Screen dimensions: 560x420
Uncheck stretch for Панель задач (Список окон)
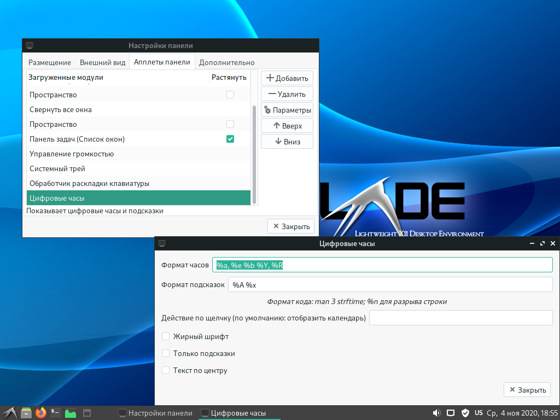point(230,139)
